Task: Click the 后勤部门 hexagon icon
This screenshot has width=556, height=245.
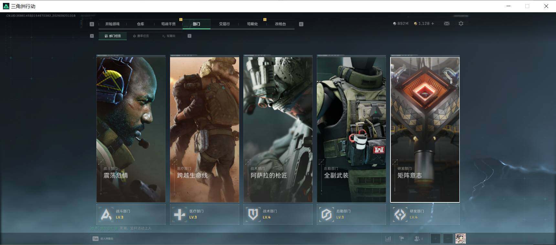Action: coord(326,214)
